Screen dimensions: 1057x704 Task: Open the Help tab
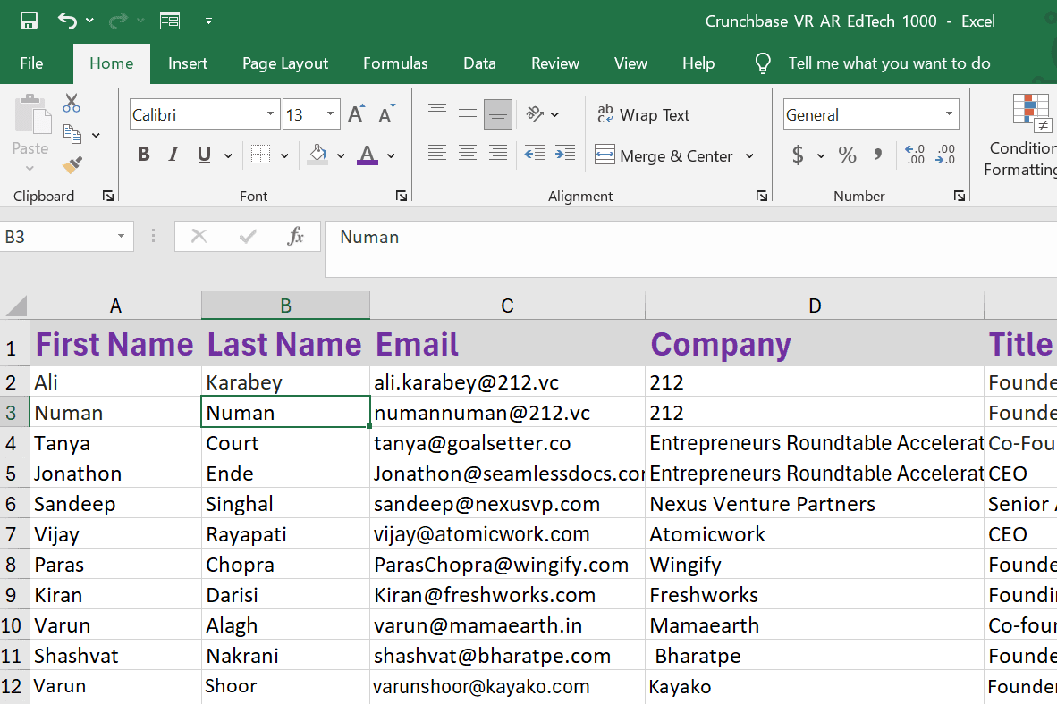point(698,63)
